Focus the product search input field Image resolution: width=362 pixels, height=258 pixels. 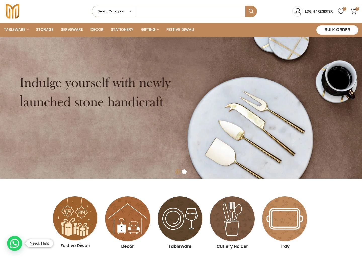190,11
